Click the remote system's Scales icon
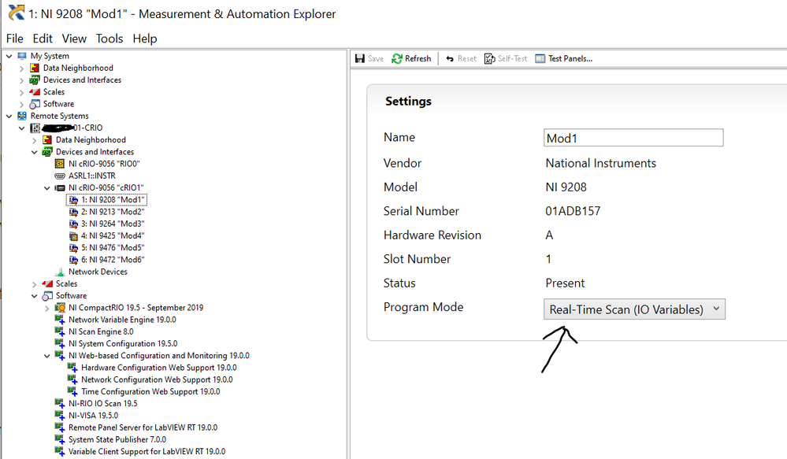Screen dimensions: 787x459 pos(47,283)
